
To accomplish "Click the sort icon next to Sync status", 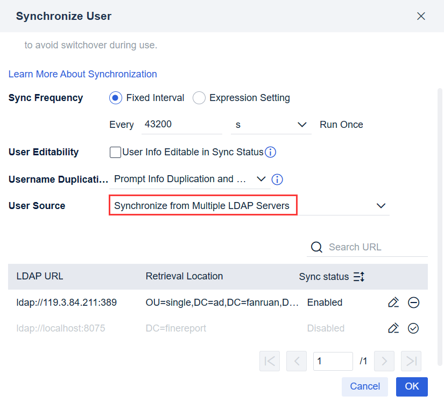I will click(359, 277).
